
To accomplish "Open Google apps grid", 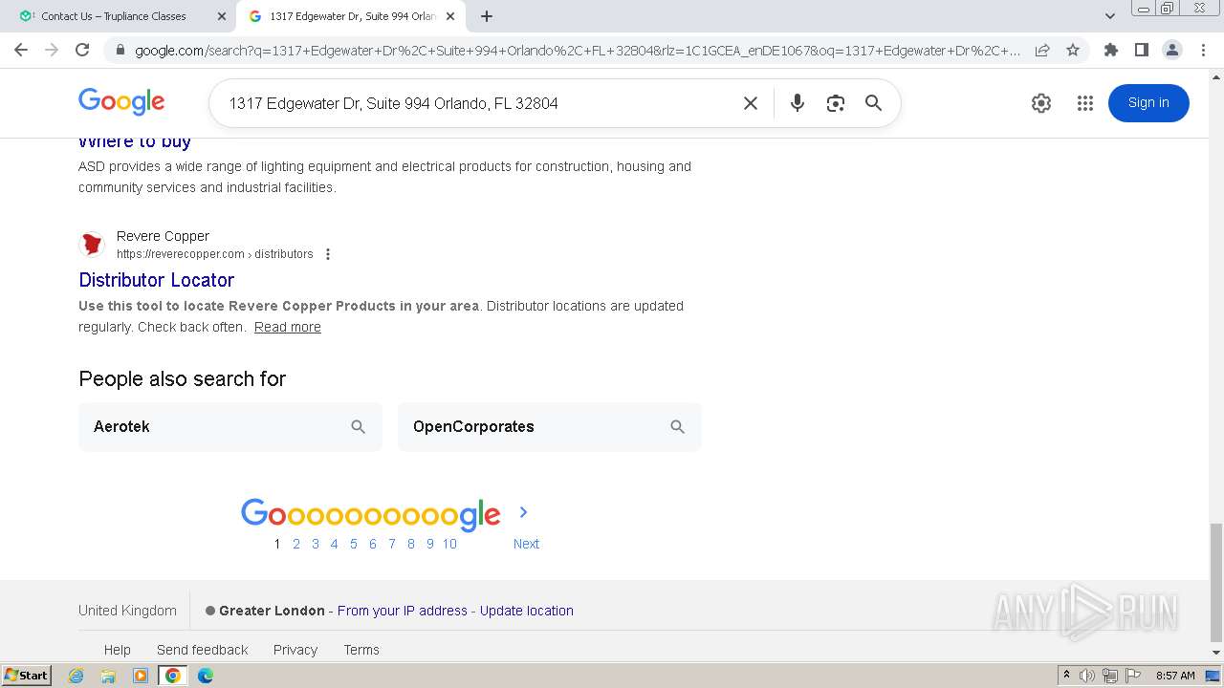I will 1084,103.
